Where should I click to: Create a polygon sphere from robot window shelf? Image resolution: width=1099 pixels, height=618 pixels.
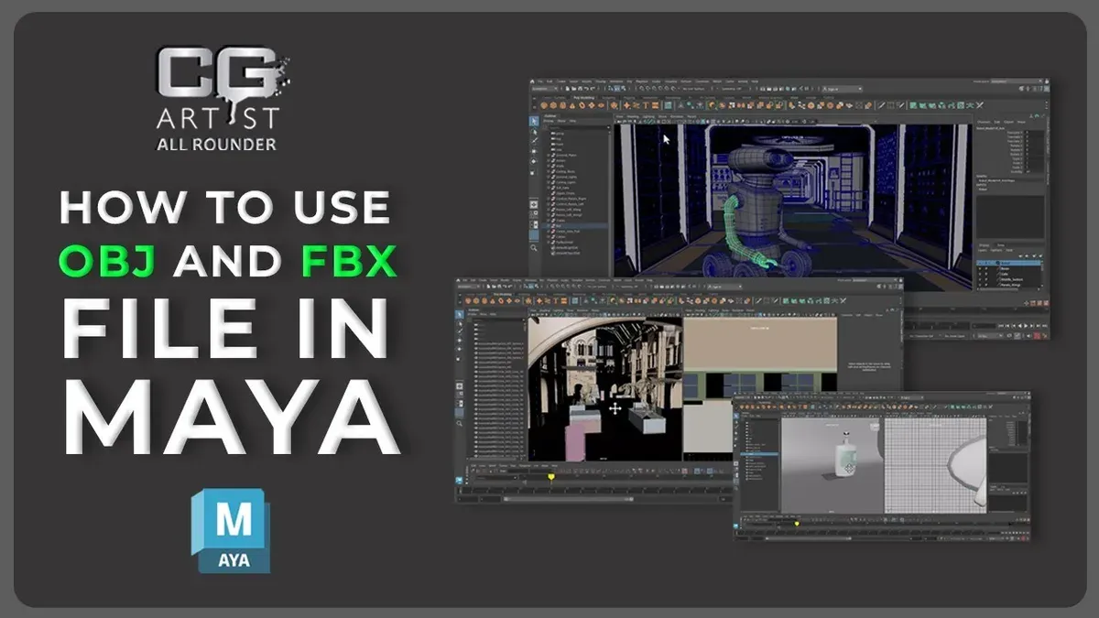pyautogui.click(x=544, y=105)
